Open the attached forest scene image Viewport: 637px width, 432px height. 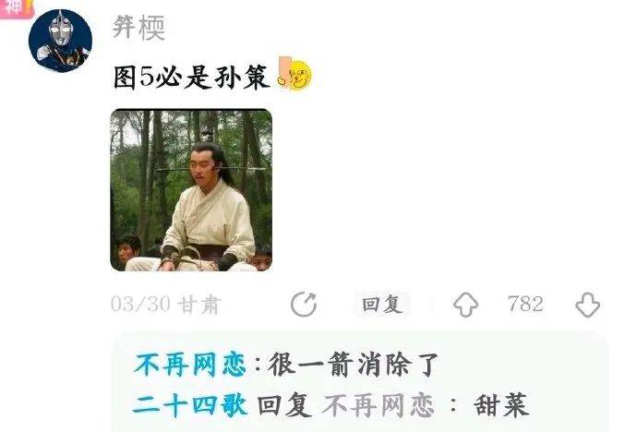(191, 189)
